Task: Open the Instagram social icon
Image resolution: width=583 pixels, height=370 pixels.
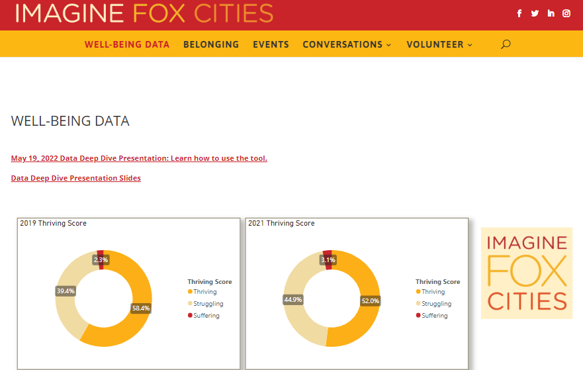Action: [x=566, y=13]
